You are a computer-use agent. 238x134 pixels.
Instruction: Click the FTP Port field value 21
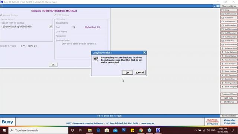point(74,27)
